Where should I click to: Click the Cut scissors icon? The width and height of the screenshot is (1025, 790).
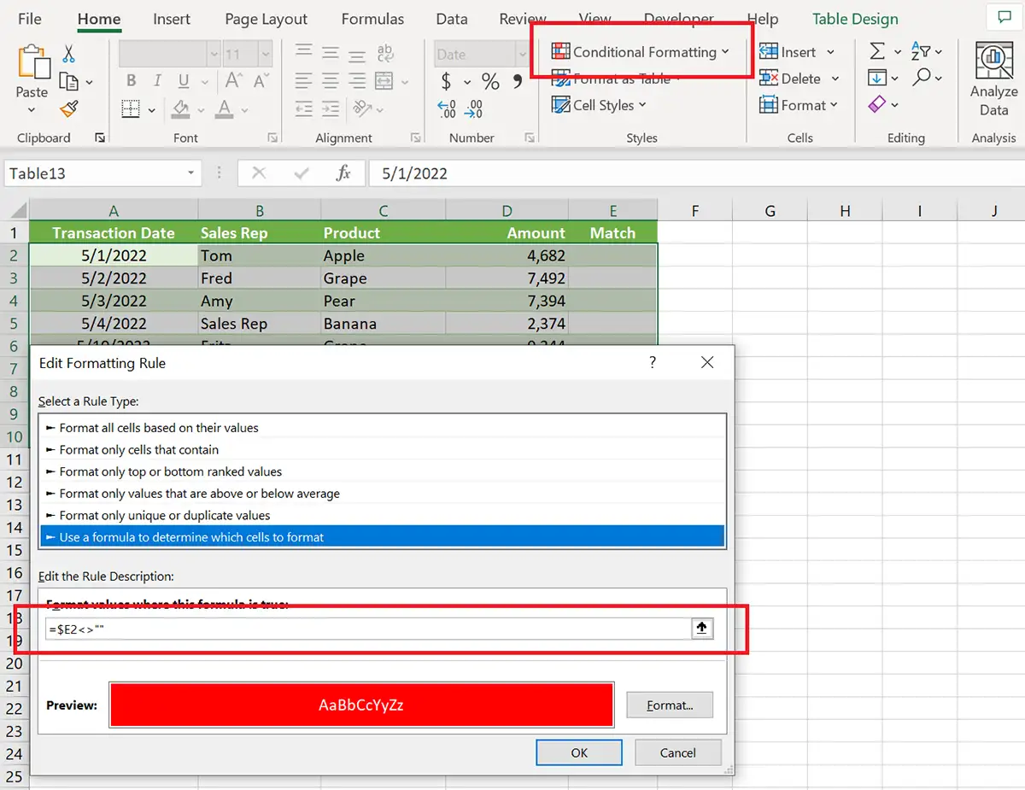tap(68, 54)
